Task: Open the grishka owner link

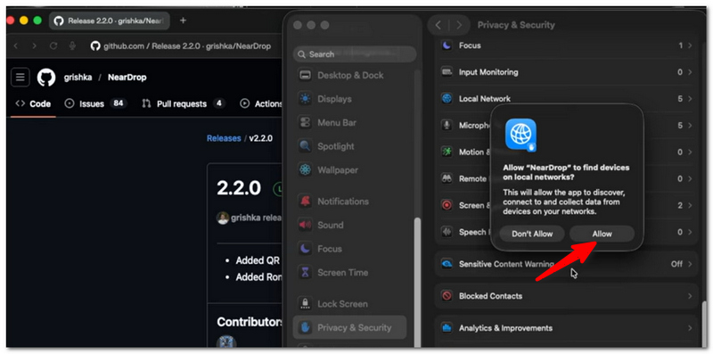Action: coord(78,78)
